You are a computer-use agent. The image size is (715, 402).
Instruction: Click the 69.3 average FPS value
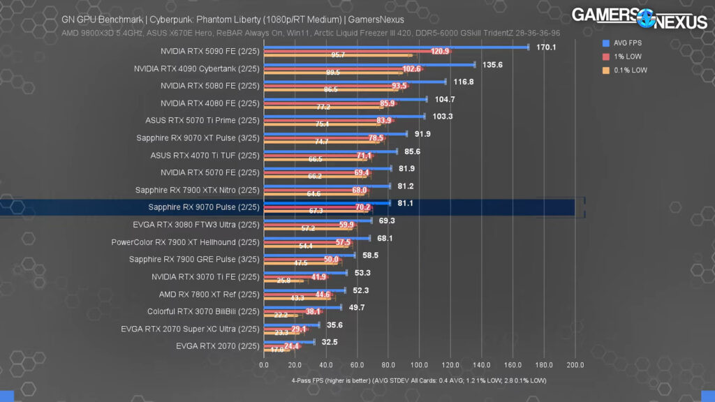point(387,221)
